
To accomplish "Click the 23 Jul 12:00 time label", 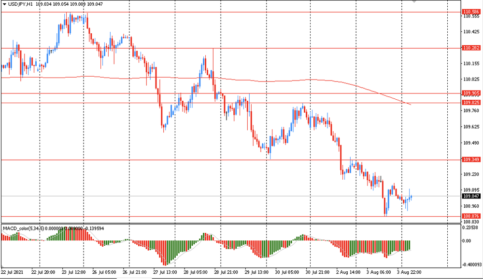I will [x=73, y=272].
